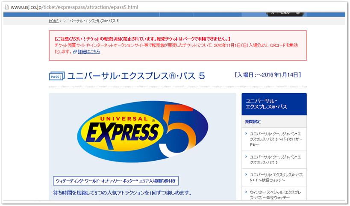Click the PASS ticket icon
This screenshot has height=206, width=350.
tap(57, 76)
